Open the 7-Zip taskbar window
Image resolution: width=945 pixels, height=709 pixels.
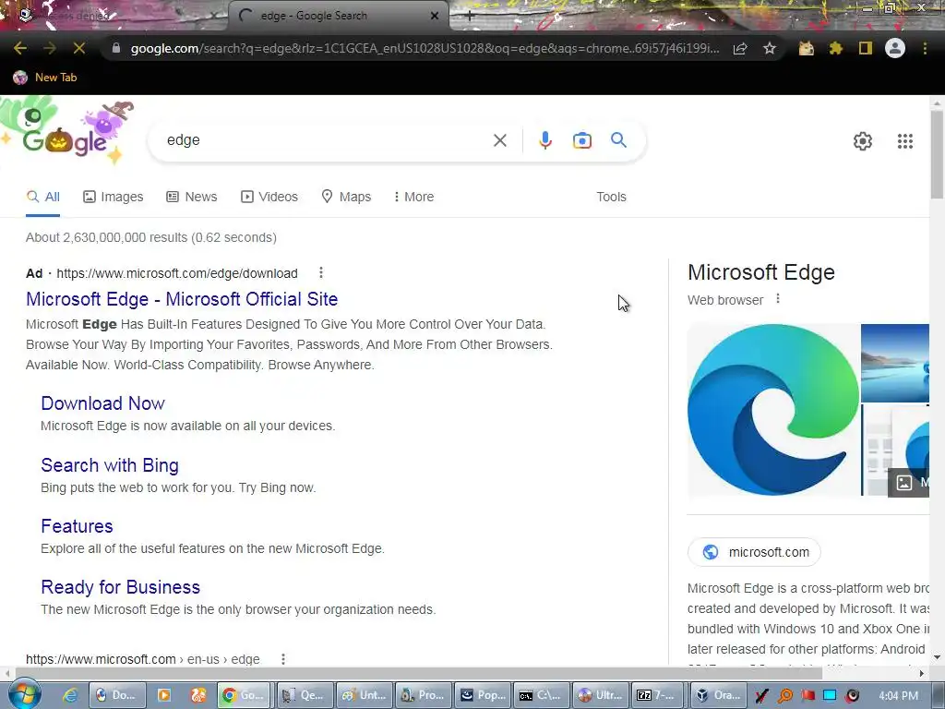click(x=660, y=695)
